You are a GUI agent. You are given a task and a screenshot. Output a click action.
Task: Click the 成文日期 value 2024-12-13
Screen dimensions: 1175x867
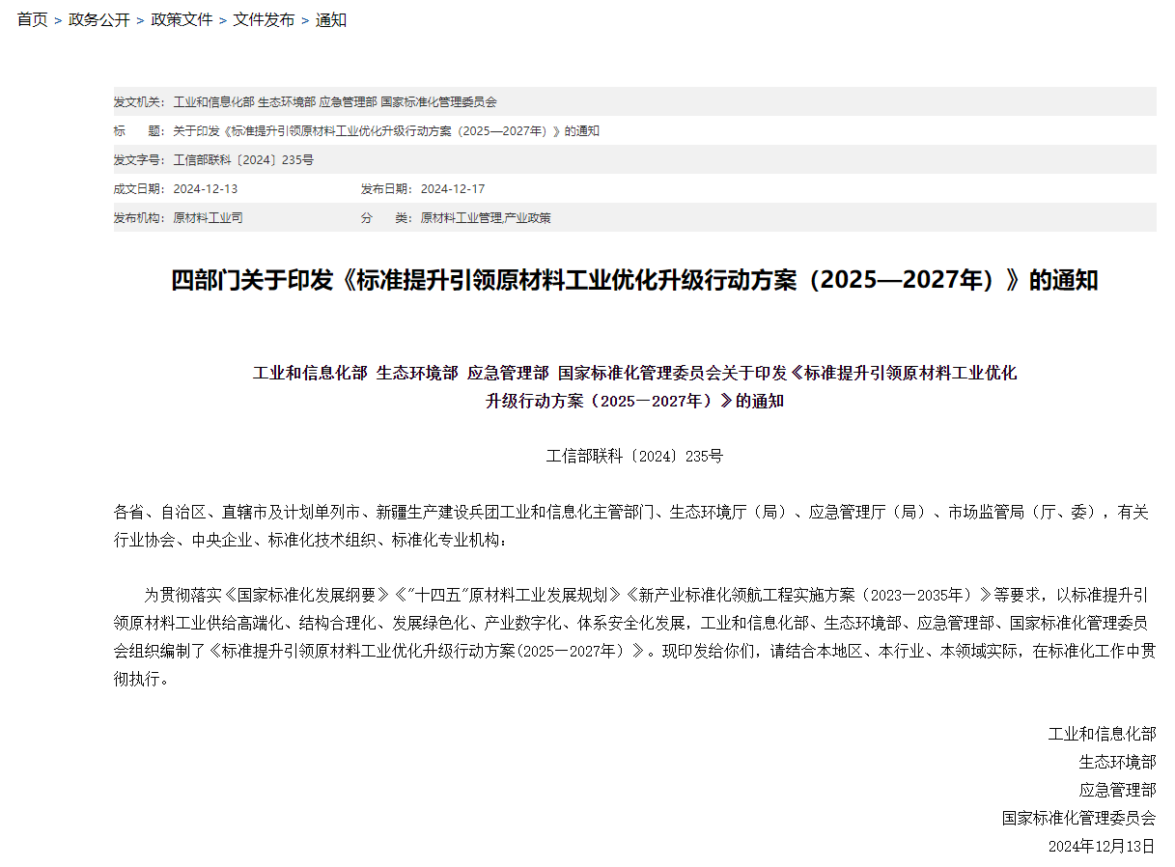[x=205, y=188]
